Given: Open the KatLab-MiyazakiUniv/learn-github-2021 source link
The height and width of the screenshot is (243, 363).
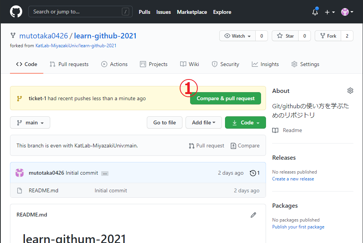Looking at the screenshot, I should pos(76,46).
